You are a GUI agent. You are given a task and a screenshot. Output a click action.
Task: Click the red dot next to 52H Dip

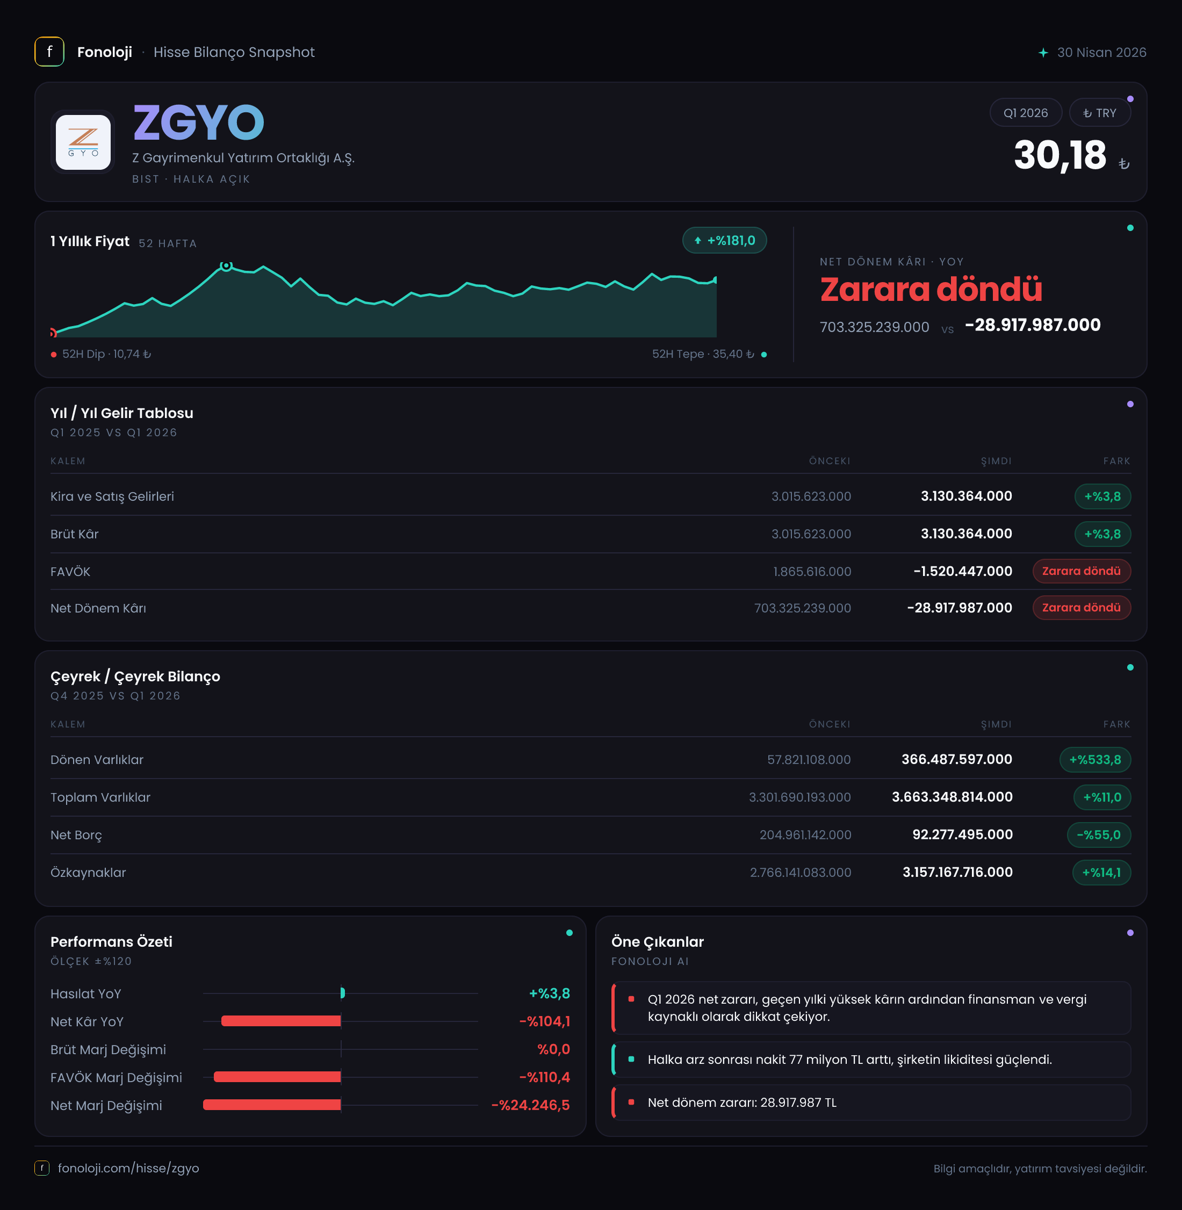54,355
